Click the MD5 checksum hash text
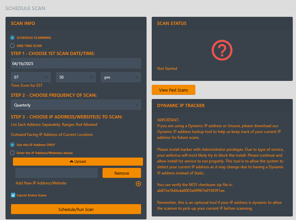 pyautogui.click(x=191, y=190)
